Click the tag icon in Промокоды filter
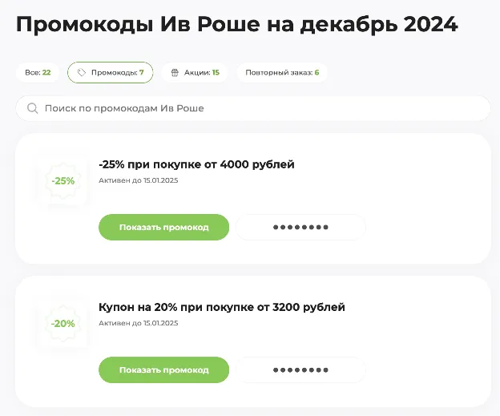 [82, 73]
